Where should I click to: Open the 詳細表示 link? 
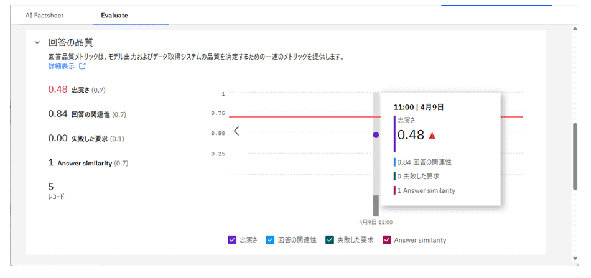click(x=61, y=66)
